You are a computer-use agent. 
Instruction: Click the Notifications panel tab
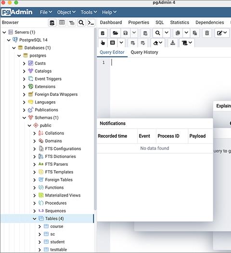(x=113, y=123)
